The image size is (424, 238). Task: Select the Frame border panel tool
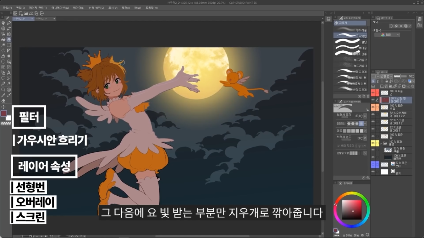pyautogui.click(x=3, y=67)
